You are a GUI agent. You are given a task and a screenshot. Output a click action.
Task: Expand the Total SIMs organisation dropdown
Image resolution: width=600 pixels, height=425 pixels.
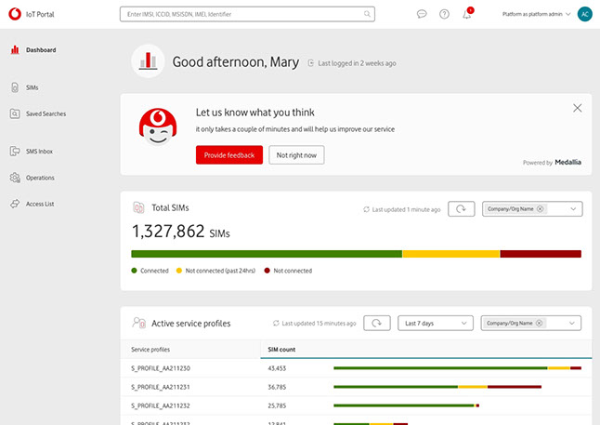[x=573, y=209]
